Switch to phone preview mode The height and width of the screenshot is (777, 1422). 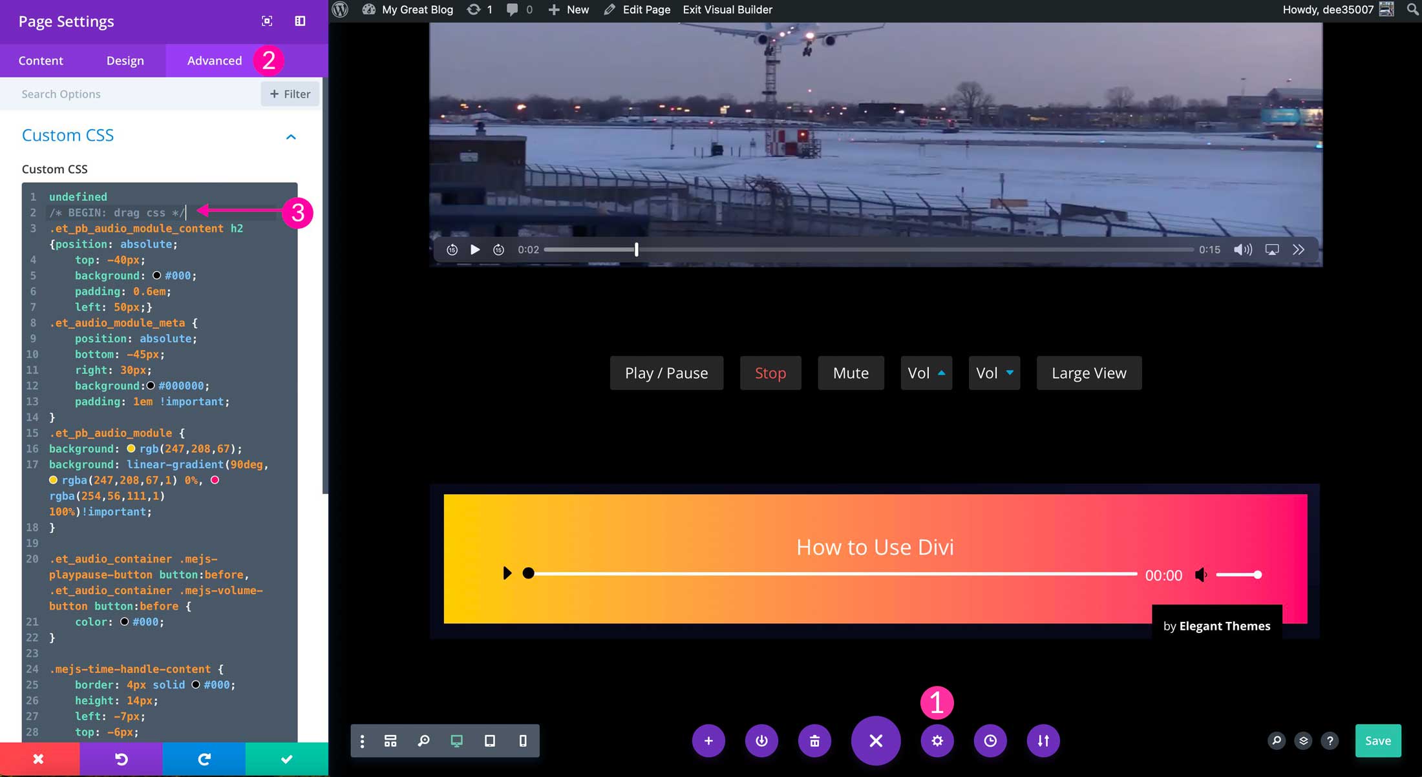(522, 741)
